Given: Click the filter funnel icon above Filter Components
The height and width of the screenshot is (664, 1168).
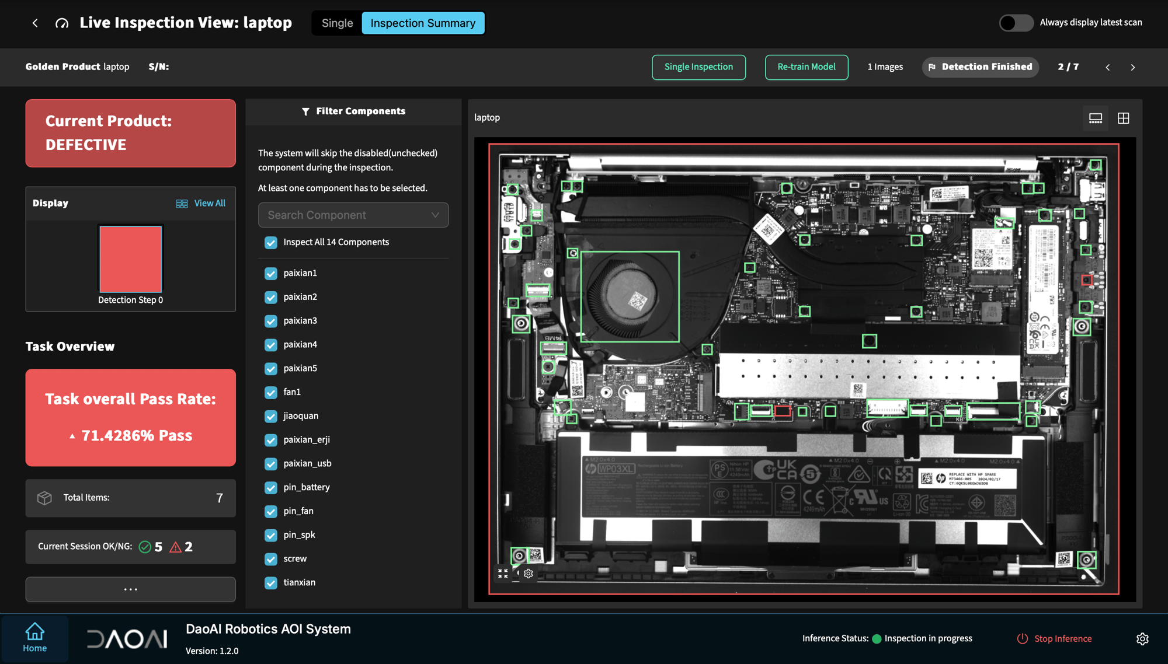Looking at the screenshot, I should point(305,111).
